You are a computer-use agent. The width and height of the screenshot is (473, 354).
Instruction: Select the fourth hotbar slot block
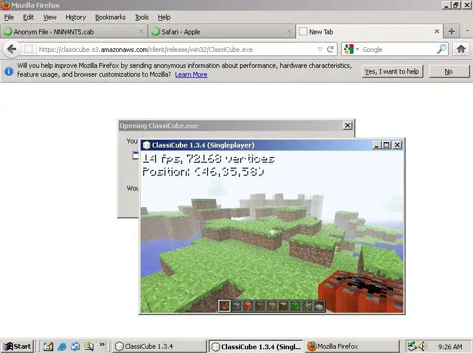point(260,306)
